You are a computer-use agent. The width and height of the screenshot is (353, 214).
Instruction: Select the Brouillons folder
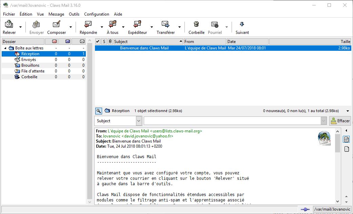pyautogui.click(x=44, y=65)
